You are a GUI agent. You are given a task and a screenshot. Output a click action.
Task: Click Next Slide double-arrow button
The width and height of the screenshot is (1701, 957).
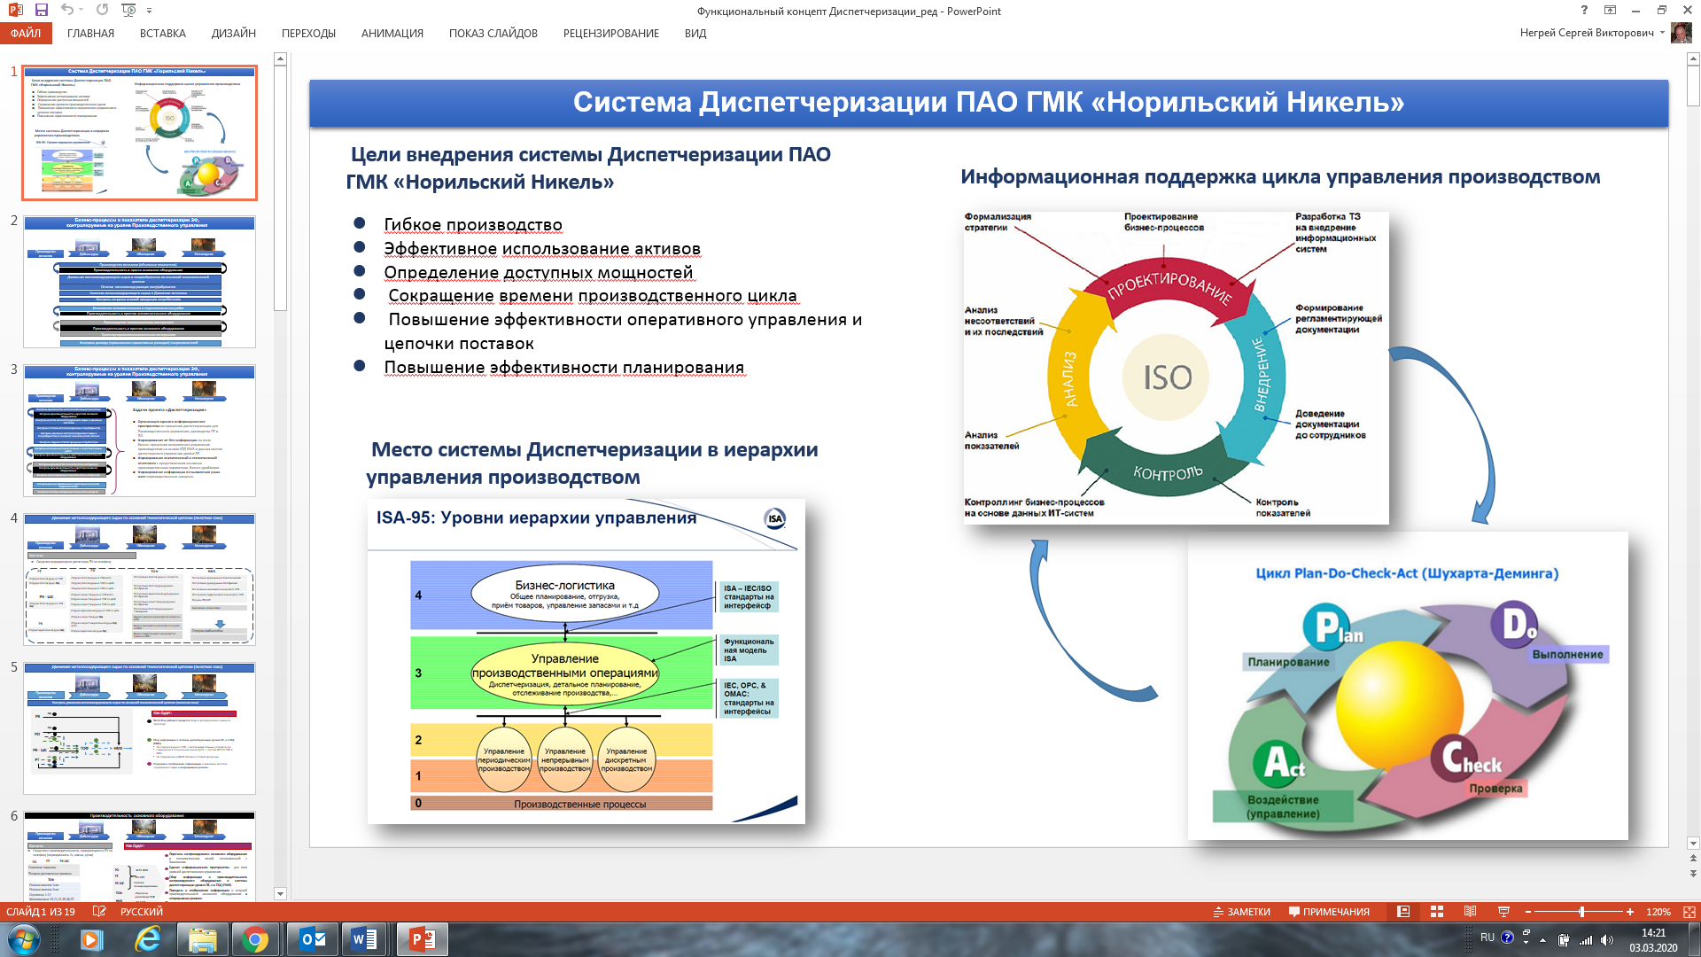coord(1693,873)
